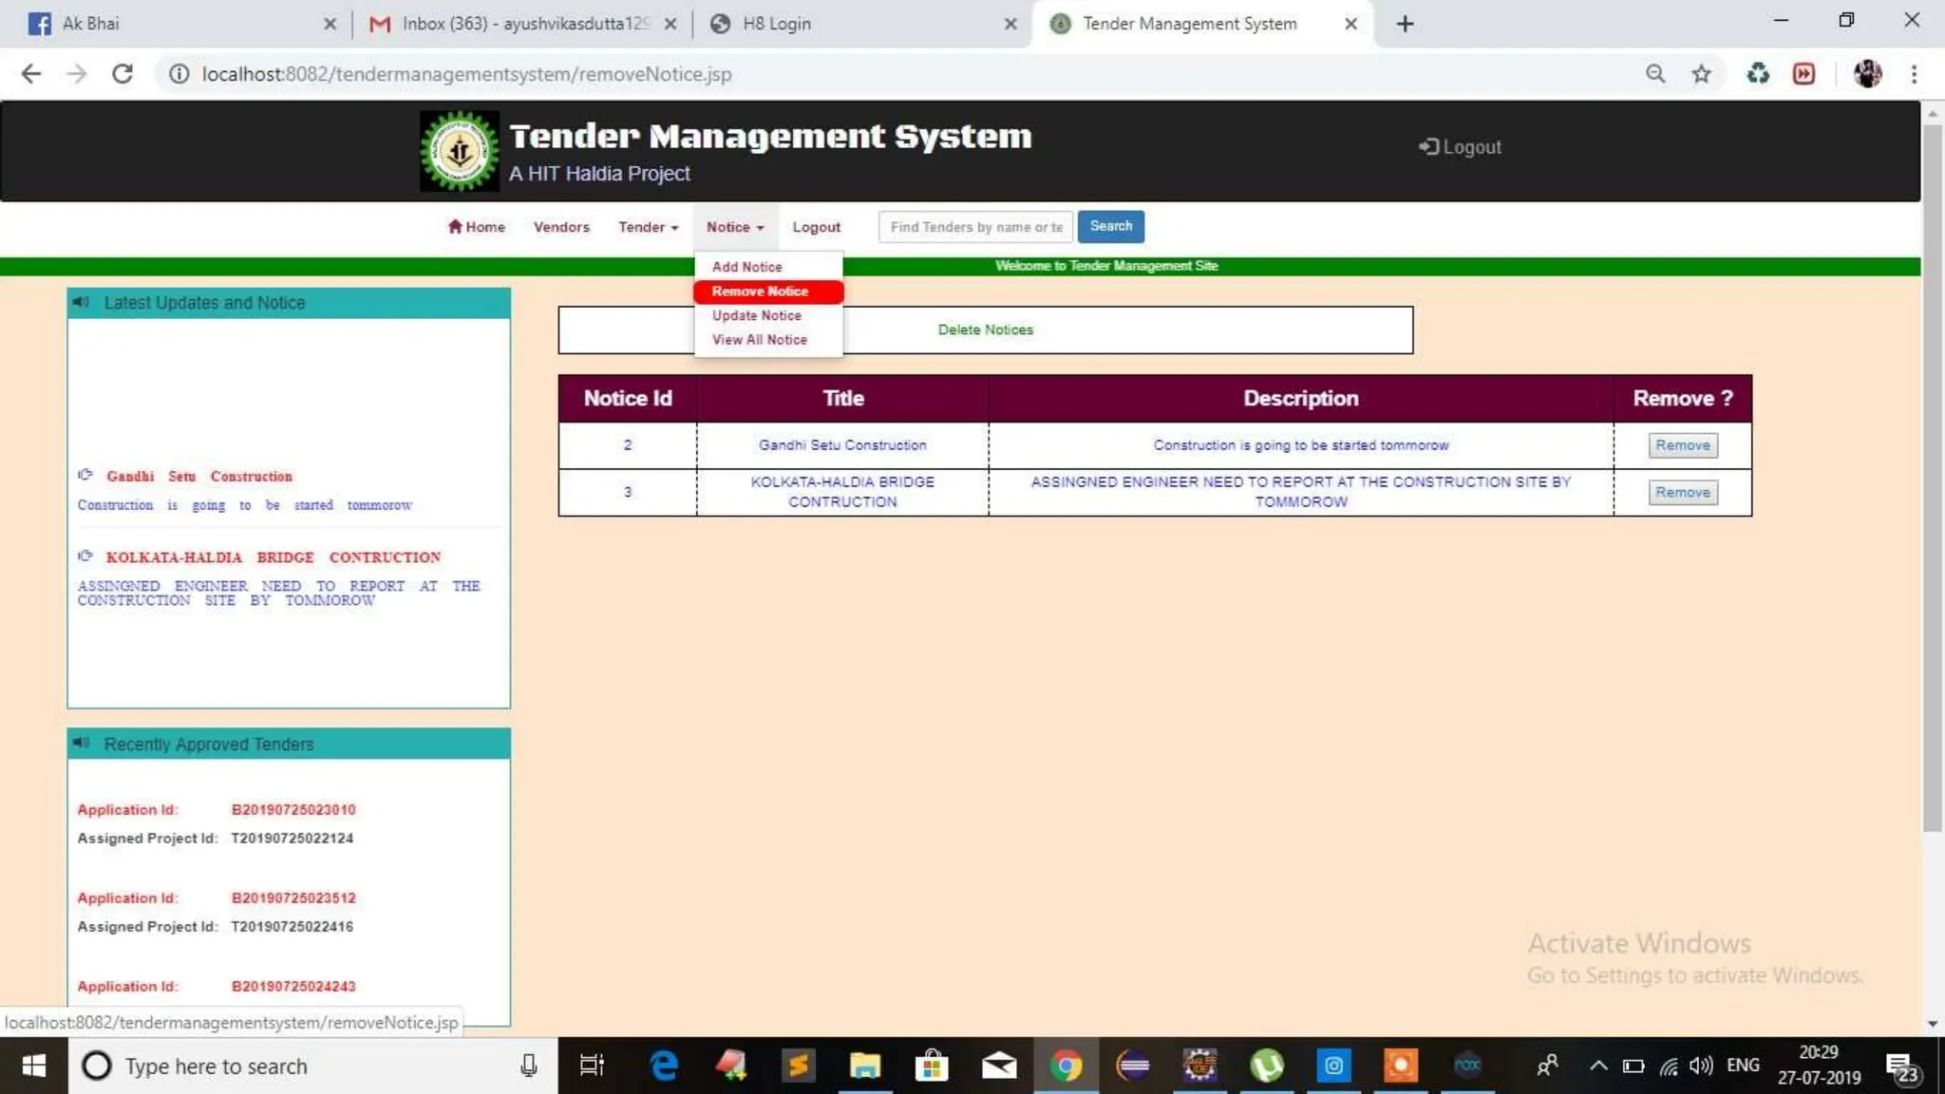Click the Chrome profile avatar icon
The image size is (1945, 1094).
pyautogui.click(x=1867, y=74)
